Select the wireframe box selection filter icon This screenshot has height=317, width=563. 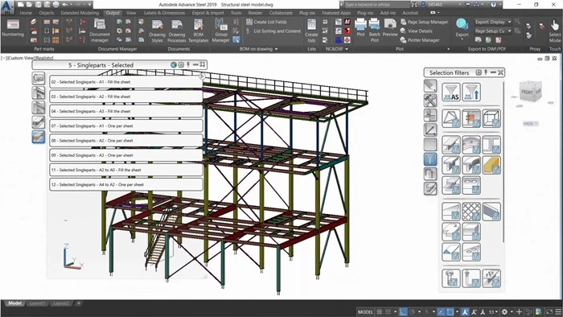(x=491, y=118)
